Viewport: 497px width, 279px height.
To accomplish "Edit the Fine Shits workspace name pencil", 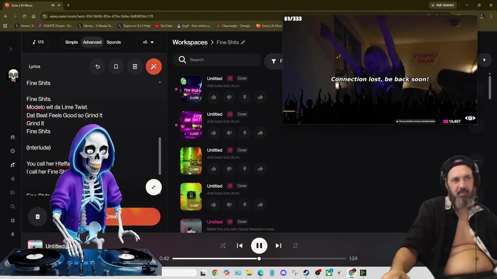I will tap(243, 42).
